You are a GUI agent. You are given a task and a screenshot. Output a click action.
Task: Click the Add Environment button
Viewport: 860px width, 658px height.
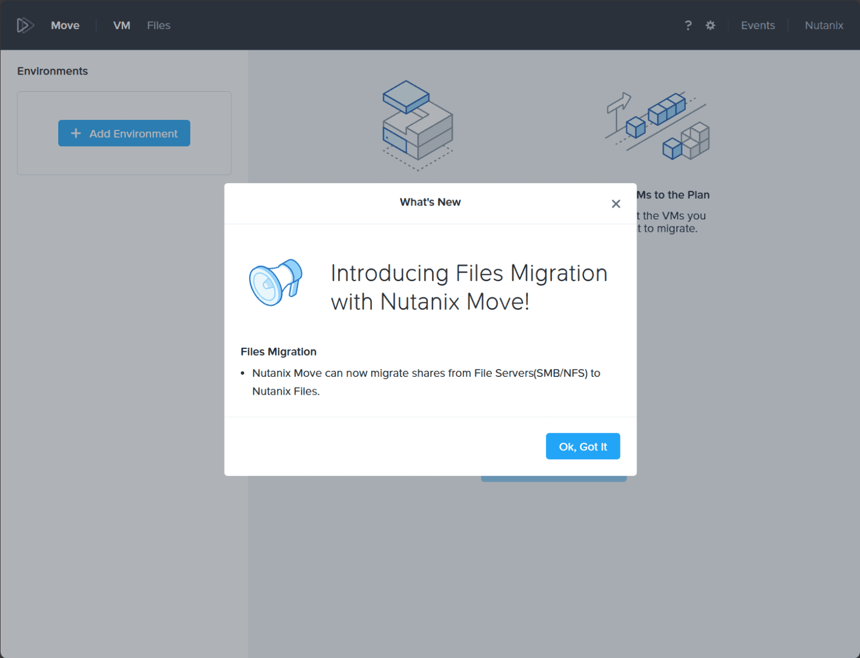pyautogui.click(x=124, y=133)
